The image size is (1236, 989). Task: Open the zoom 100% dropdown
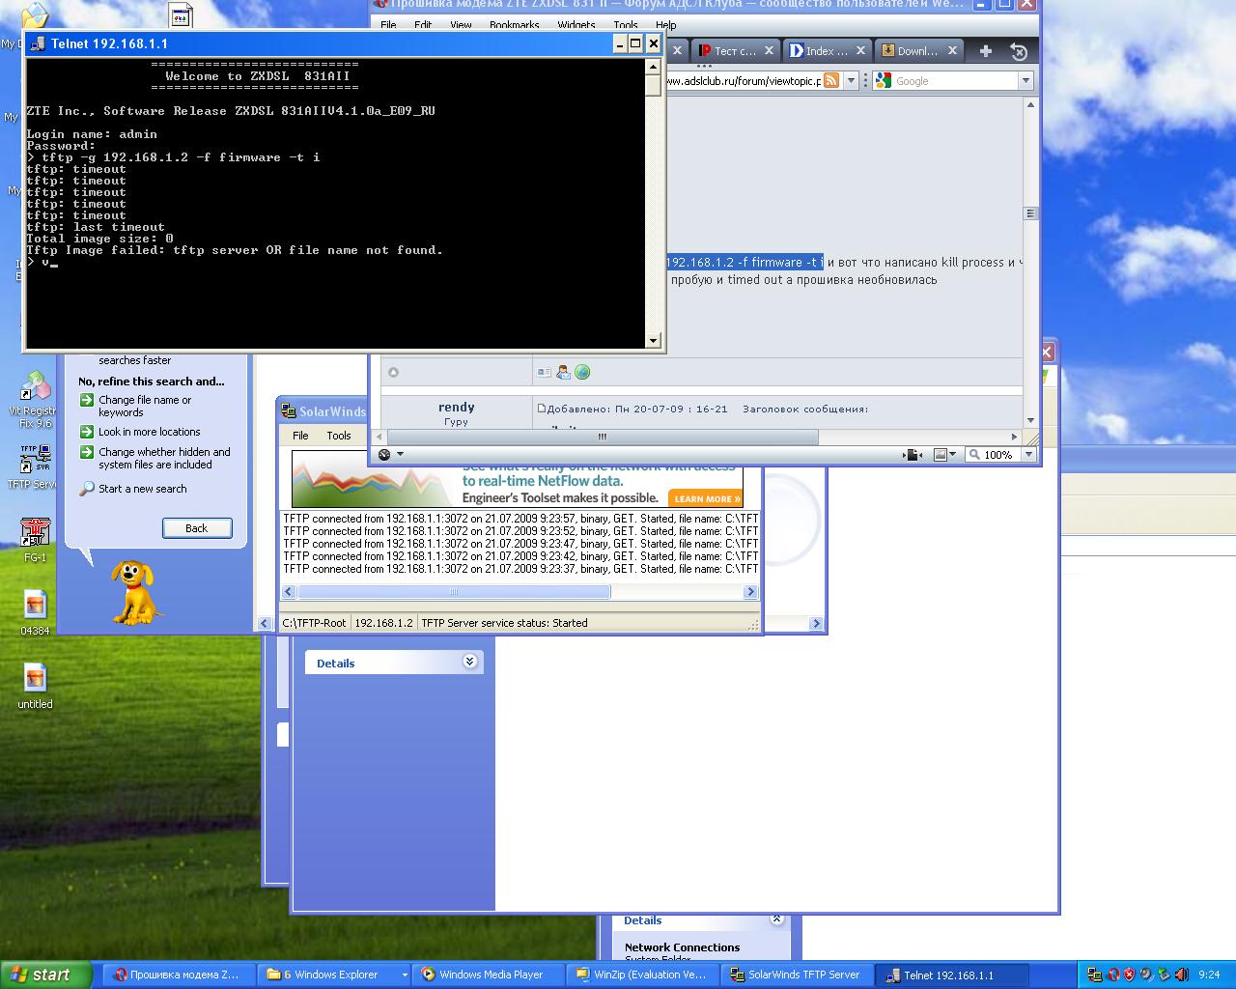[1028, 455]
